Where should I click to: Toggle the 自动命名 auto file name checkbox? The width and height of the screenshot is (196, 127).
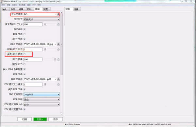point(24,29)
